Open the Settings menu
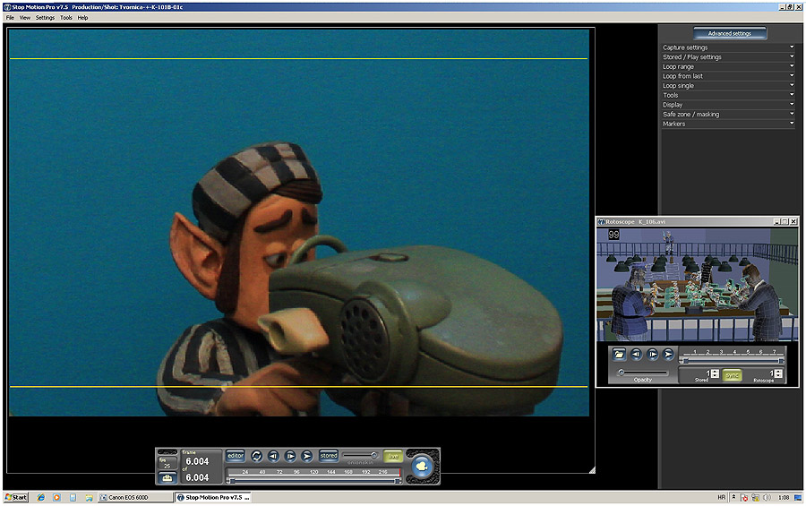Screen dimensions: 806x506 click(x=45, y=18)
